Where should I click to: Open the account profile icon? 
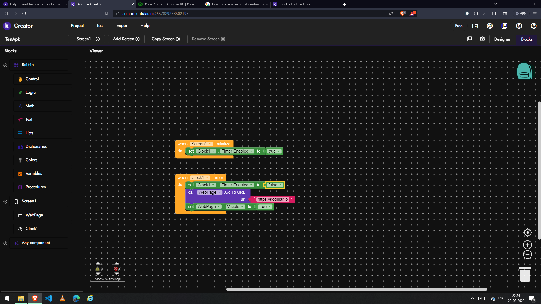tap(534, 26)
